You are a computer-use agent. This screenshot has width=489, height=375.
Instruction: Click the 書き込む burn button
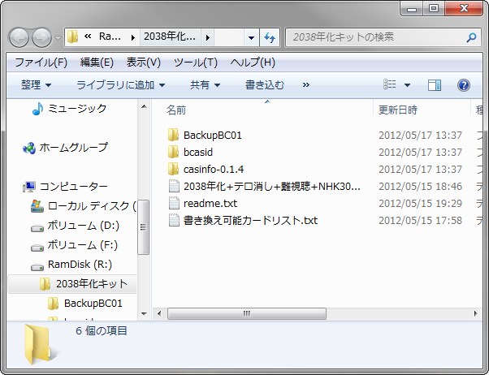click(265, 84)
